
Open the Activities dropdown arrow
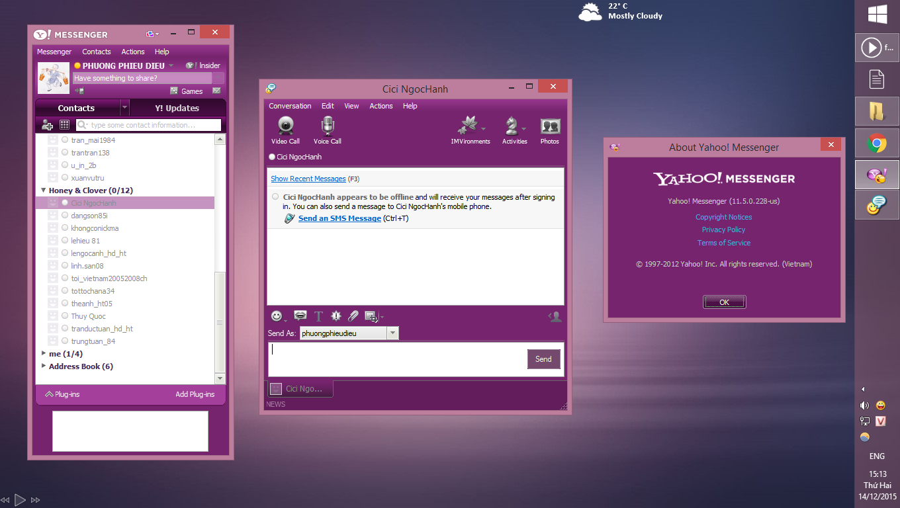click(x=524, y=129)
